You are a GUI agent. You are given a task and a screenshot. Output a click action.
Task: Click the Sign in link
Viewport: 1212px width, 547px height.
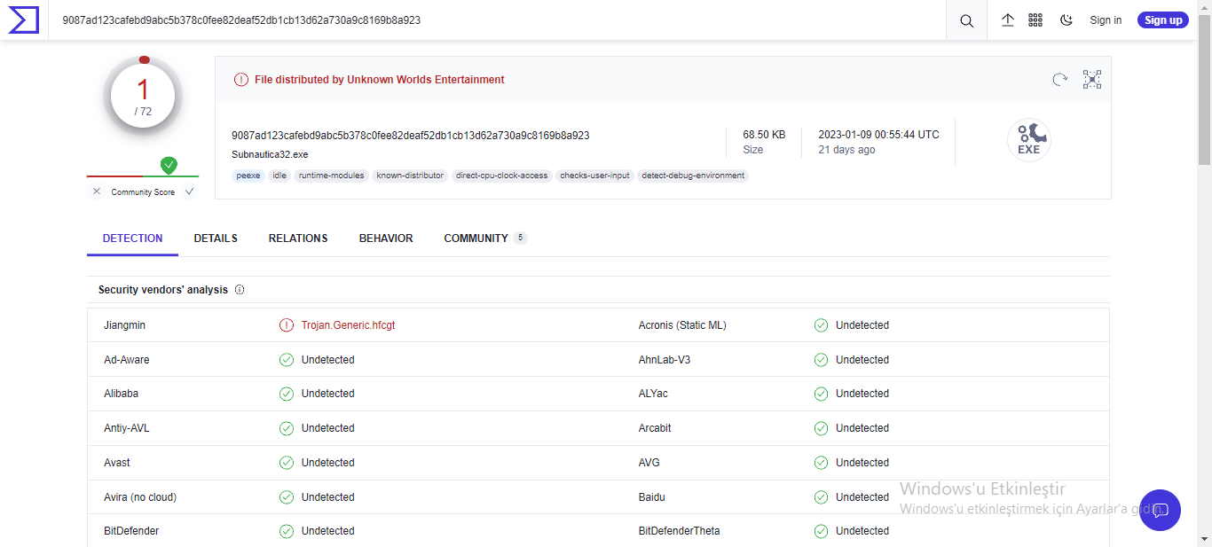click(x=1106, y=20)
